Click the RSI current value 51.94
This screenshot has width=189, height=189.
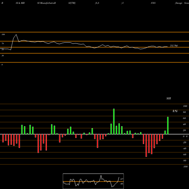click(174, 46)
